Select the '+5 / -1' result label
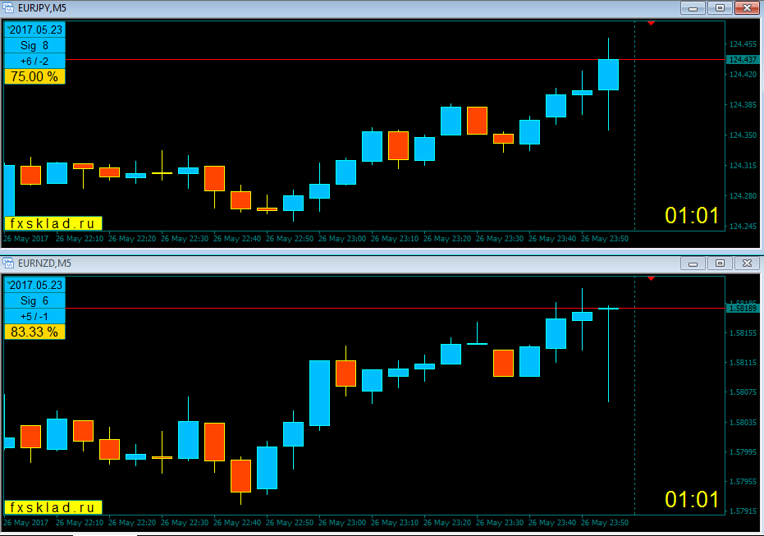Viewport: 764px width, 536px height. point(34,316)
